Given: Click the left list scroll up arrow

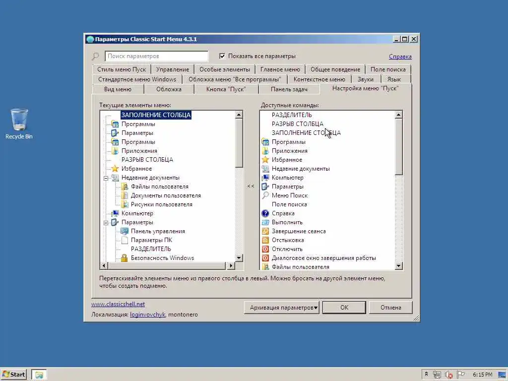Looking at the screenshot, I should point(239,115).
